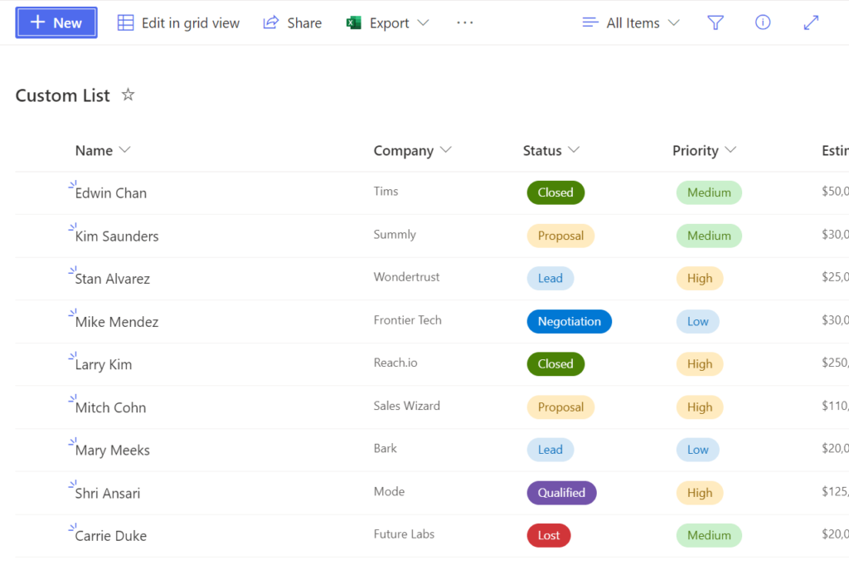Open the Company column header menu

click(x=412, y=150)
